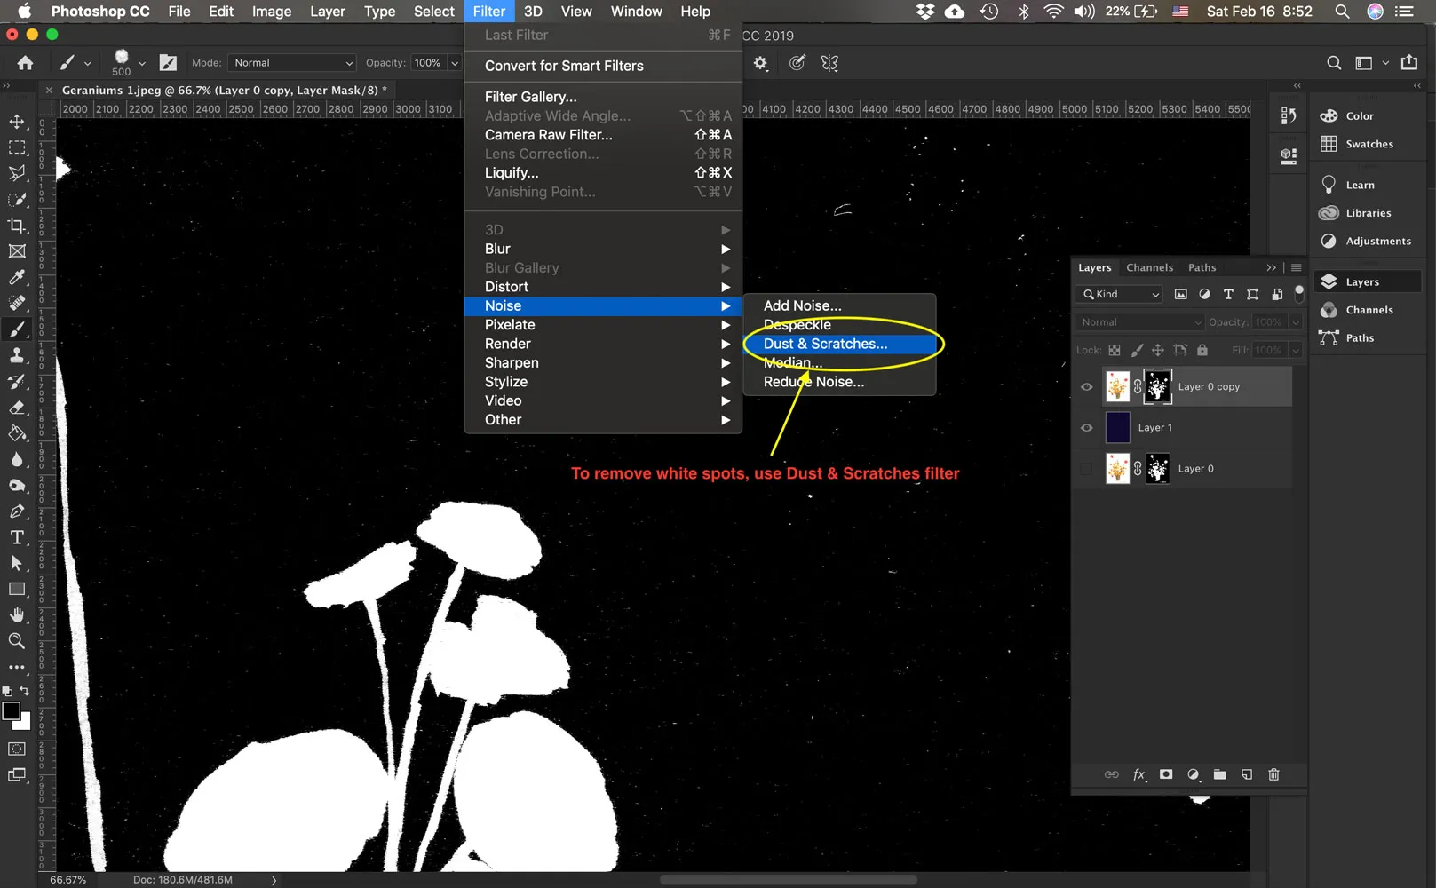Click the foreground color swatch
Screen dimensions: 1436x888
11,711
